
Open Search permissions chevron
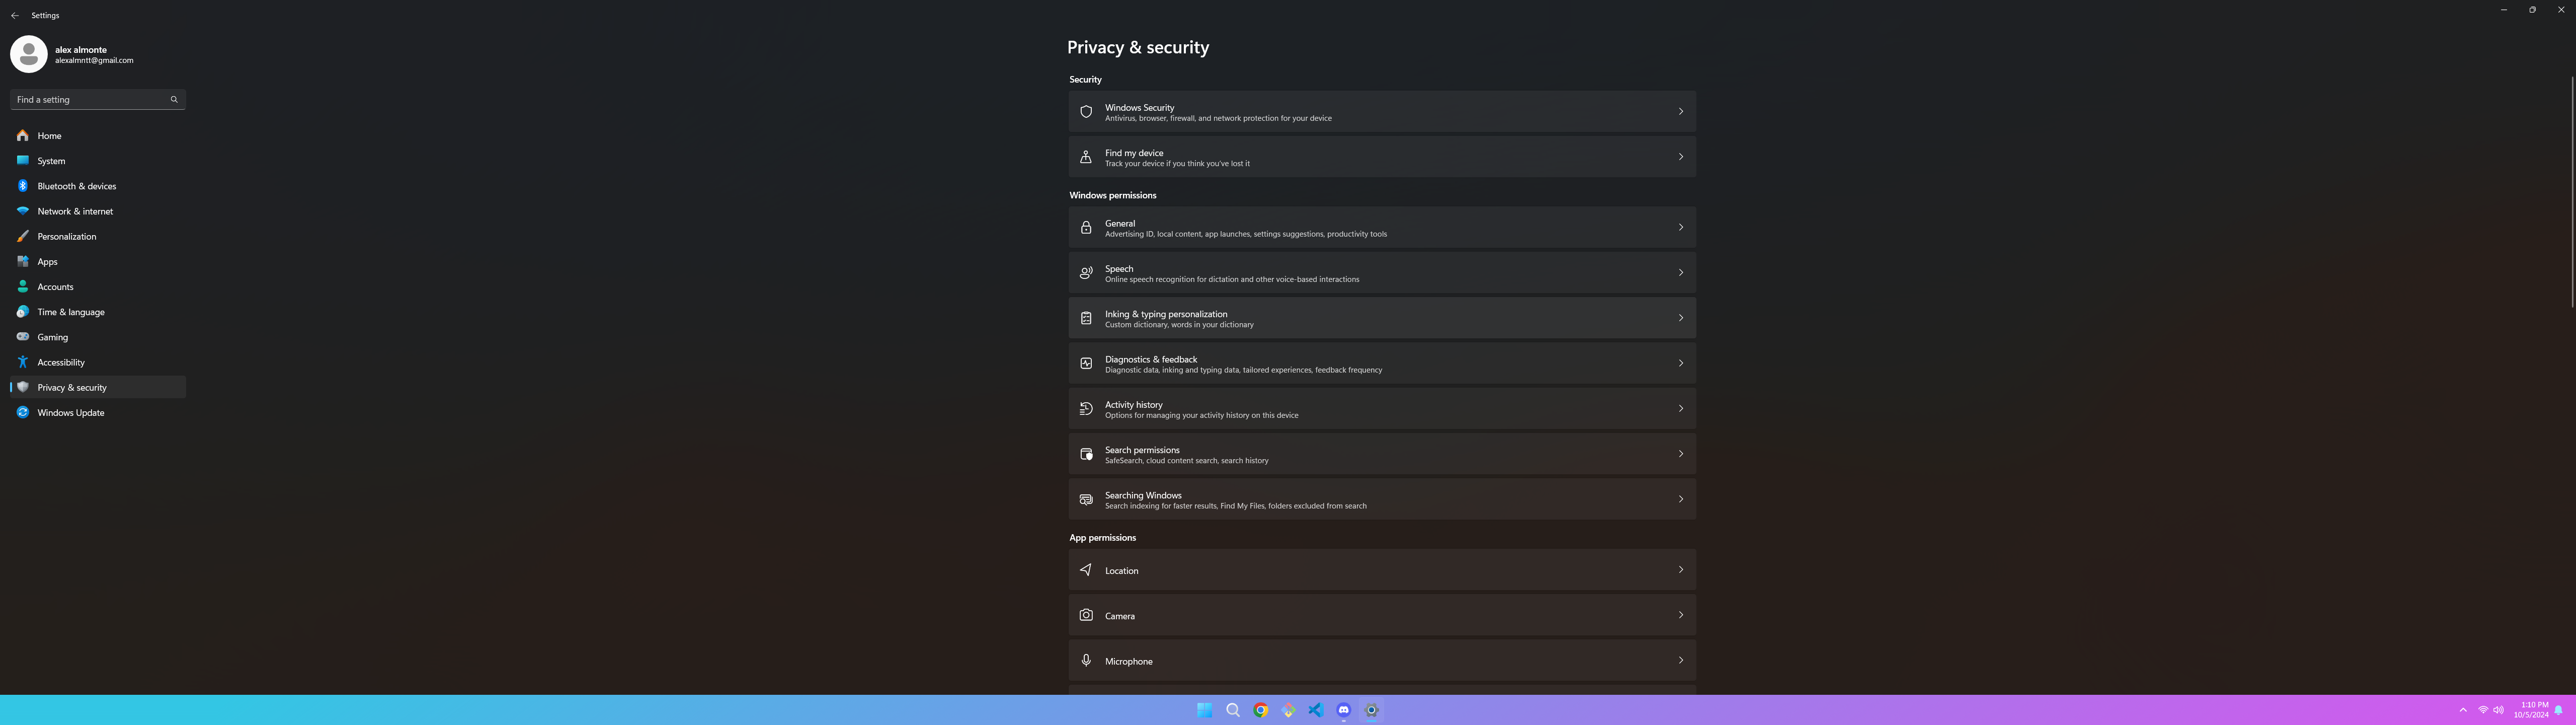pos(1680,454)
